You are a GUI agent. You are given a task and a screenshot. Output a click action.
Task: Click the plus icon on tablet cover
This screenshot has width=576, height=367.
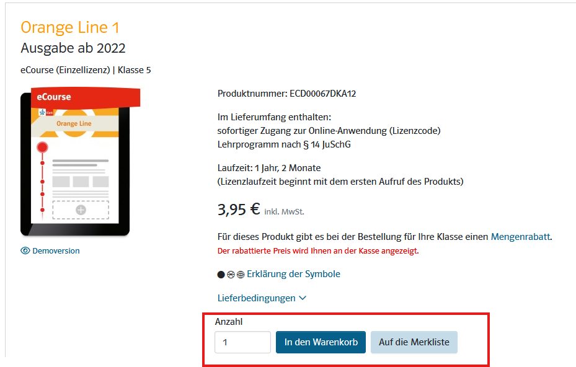point(81,210)
